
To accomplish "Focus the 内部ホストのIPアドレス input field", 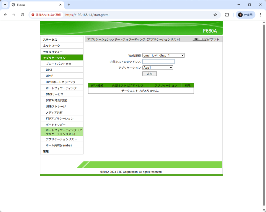I will coord(158,62).
